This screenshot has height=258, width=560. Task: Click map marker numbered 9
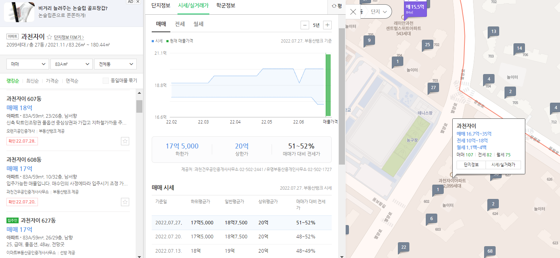click(x=369, y=40)
